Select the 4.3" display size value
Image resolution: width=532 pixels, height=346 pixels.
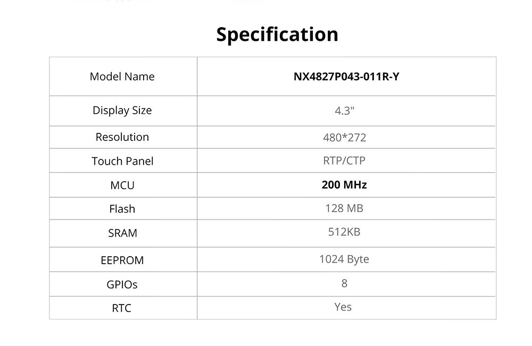(x=345, y=111)
